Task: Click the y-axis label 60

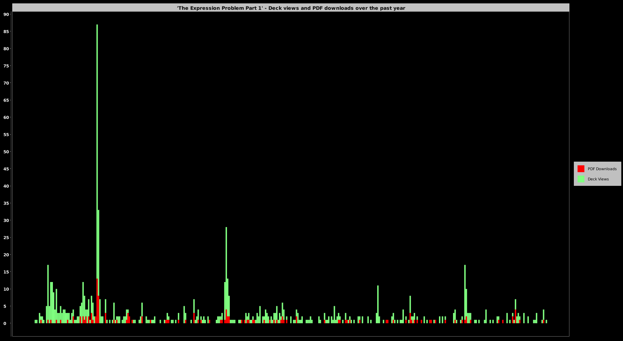Action: (6, 117)
